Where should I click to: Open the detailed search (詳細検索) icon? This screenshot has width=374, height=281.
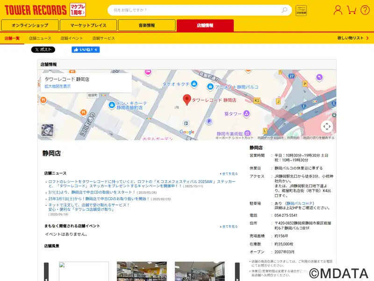coord(301,10)
